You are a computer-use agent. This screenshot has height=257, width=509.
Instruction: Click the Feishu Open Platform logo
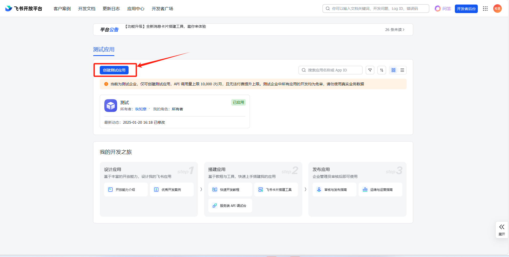point(23,9)
